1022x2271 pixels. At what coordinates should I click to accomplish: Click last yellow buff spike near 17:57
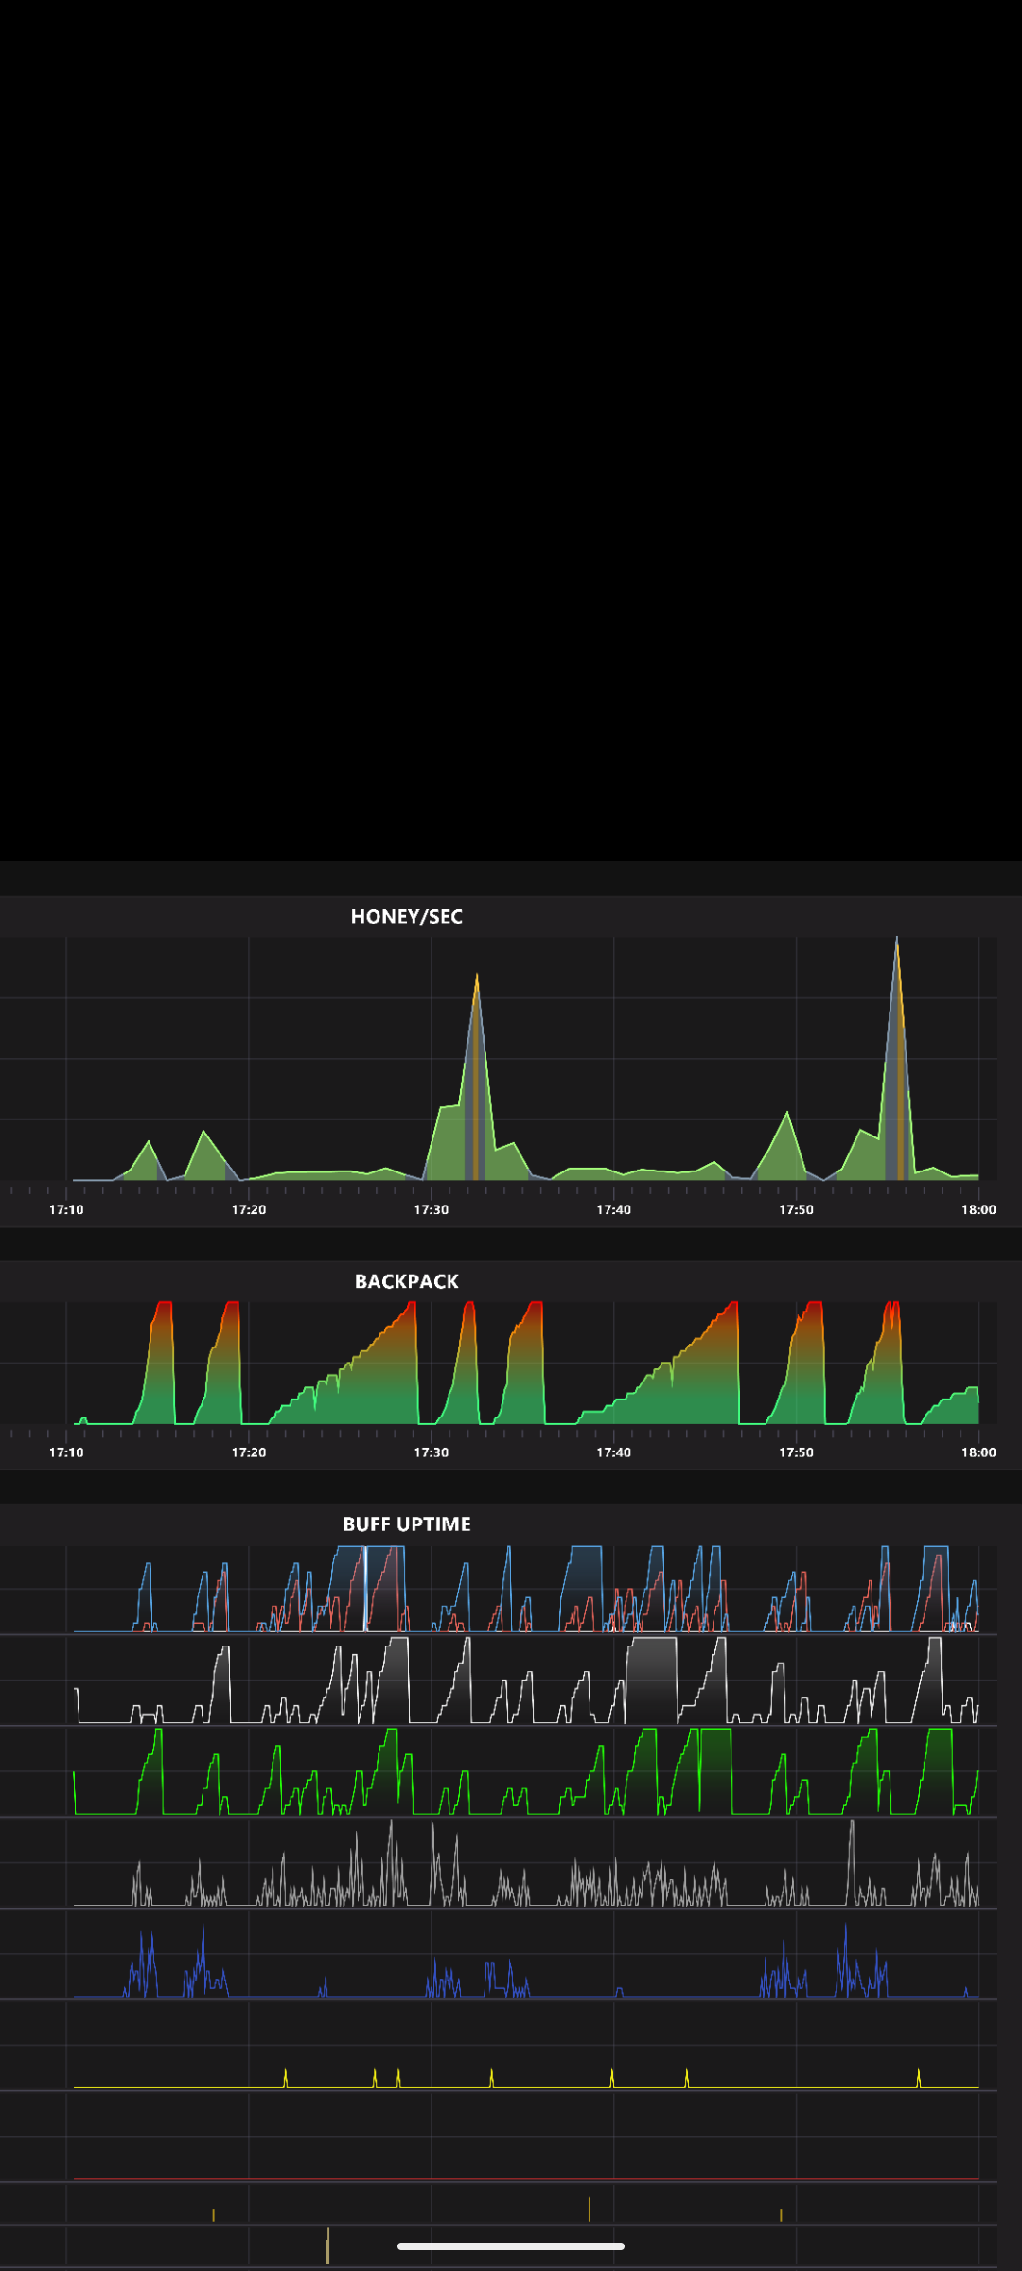coord(918,2076)
